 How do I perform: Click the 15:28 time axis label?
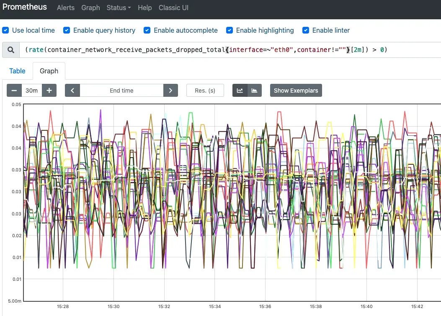pos(63,306)
